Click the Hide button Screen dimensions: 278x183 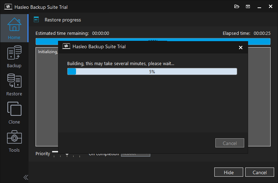pos(228,172)
